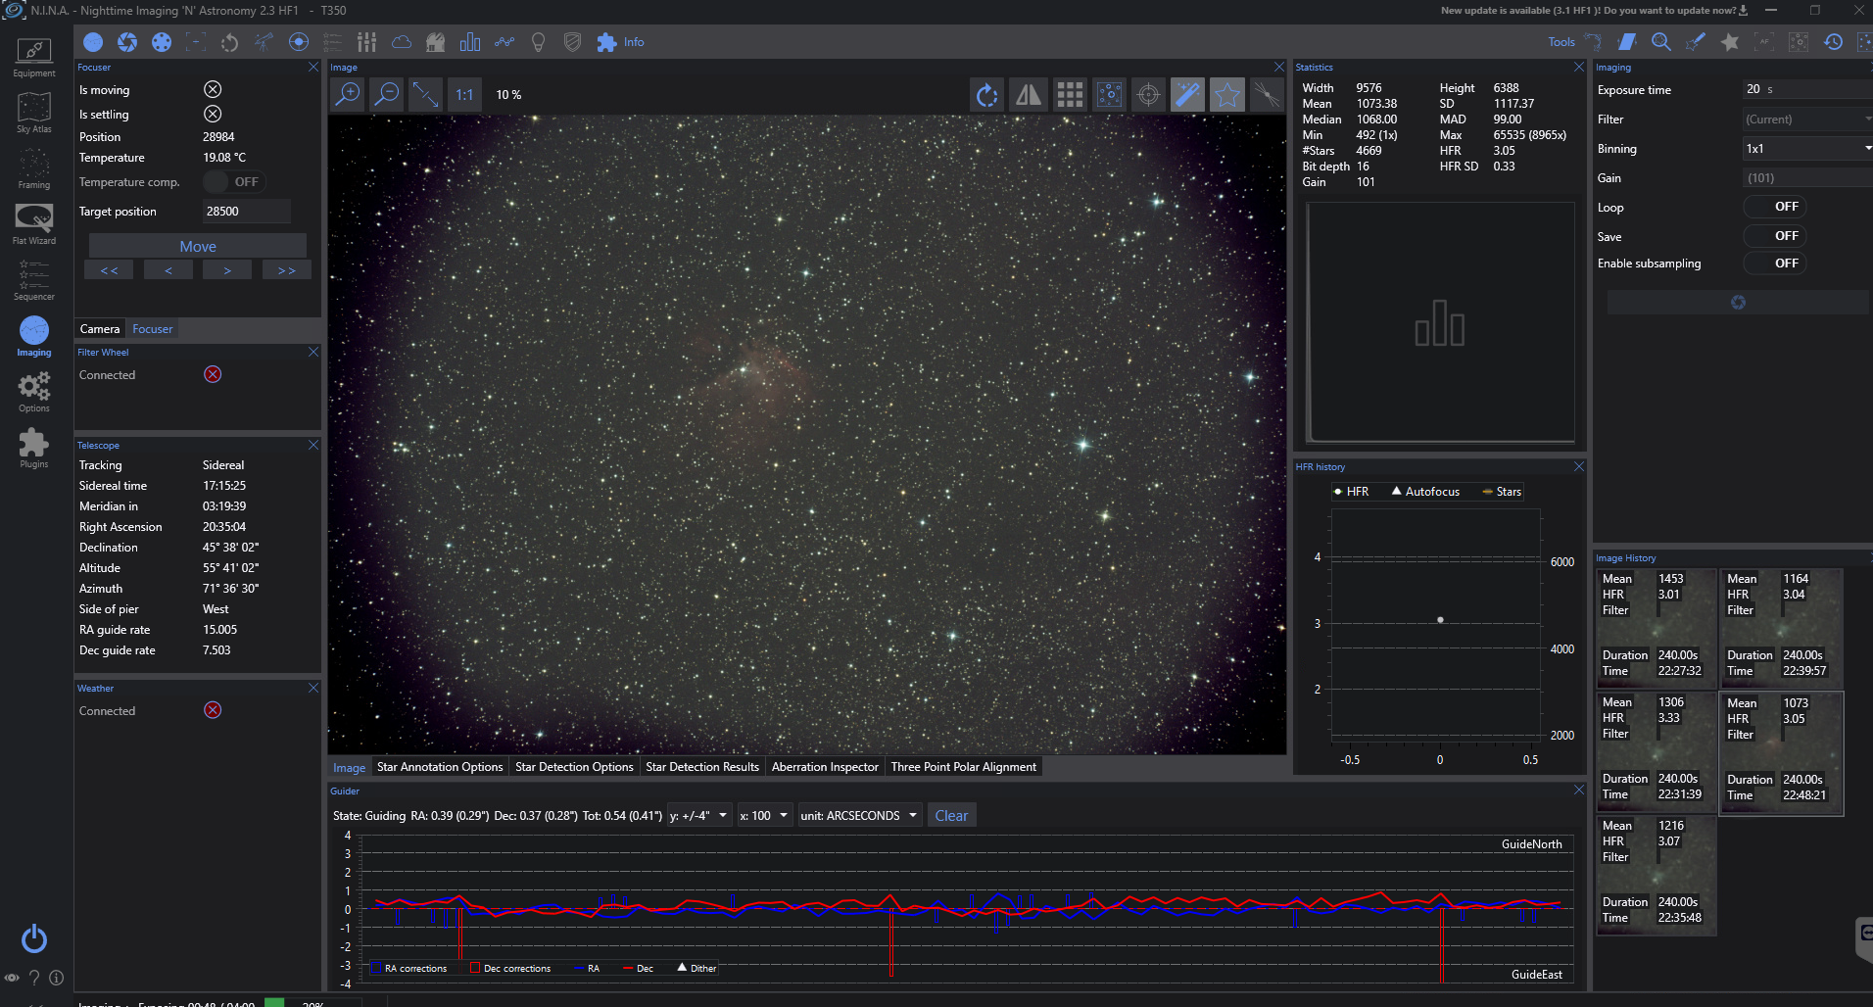The width and height of the screenshot is (1873, 1007).
Task: Open the unit ARCSECONDS dropdown
Action: click(859, 816)
